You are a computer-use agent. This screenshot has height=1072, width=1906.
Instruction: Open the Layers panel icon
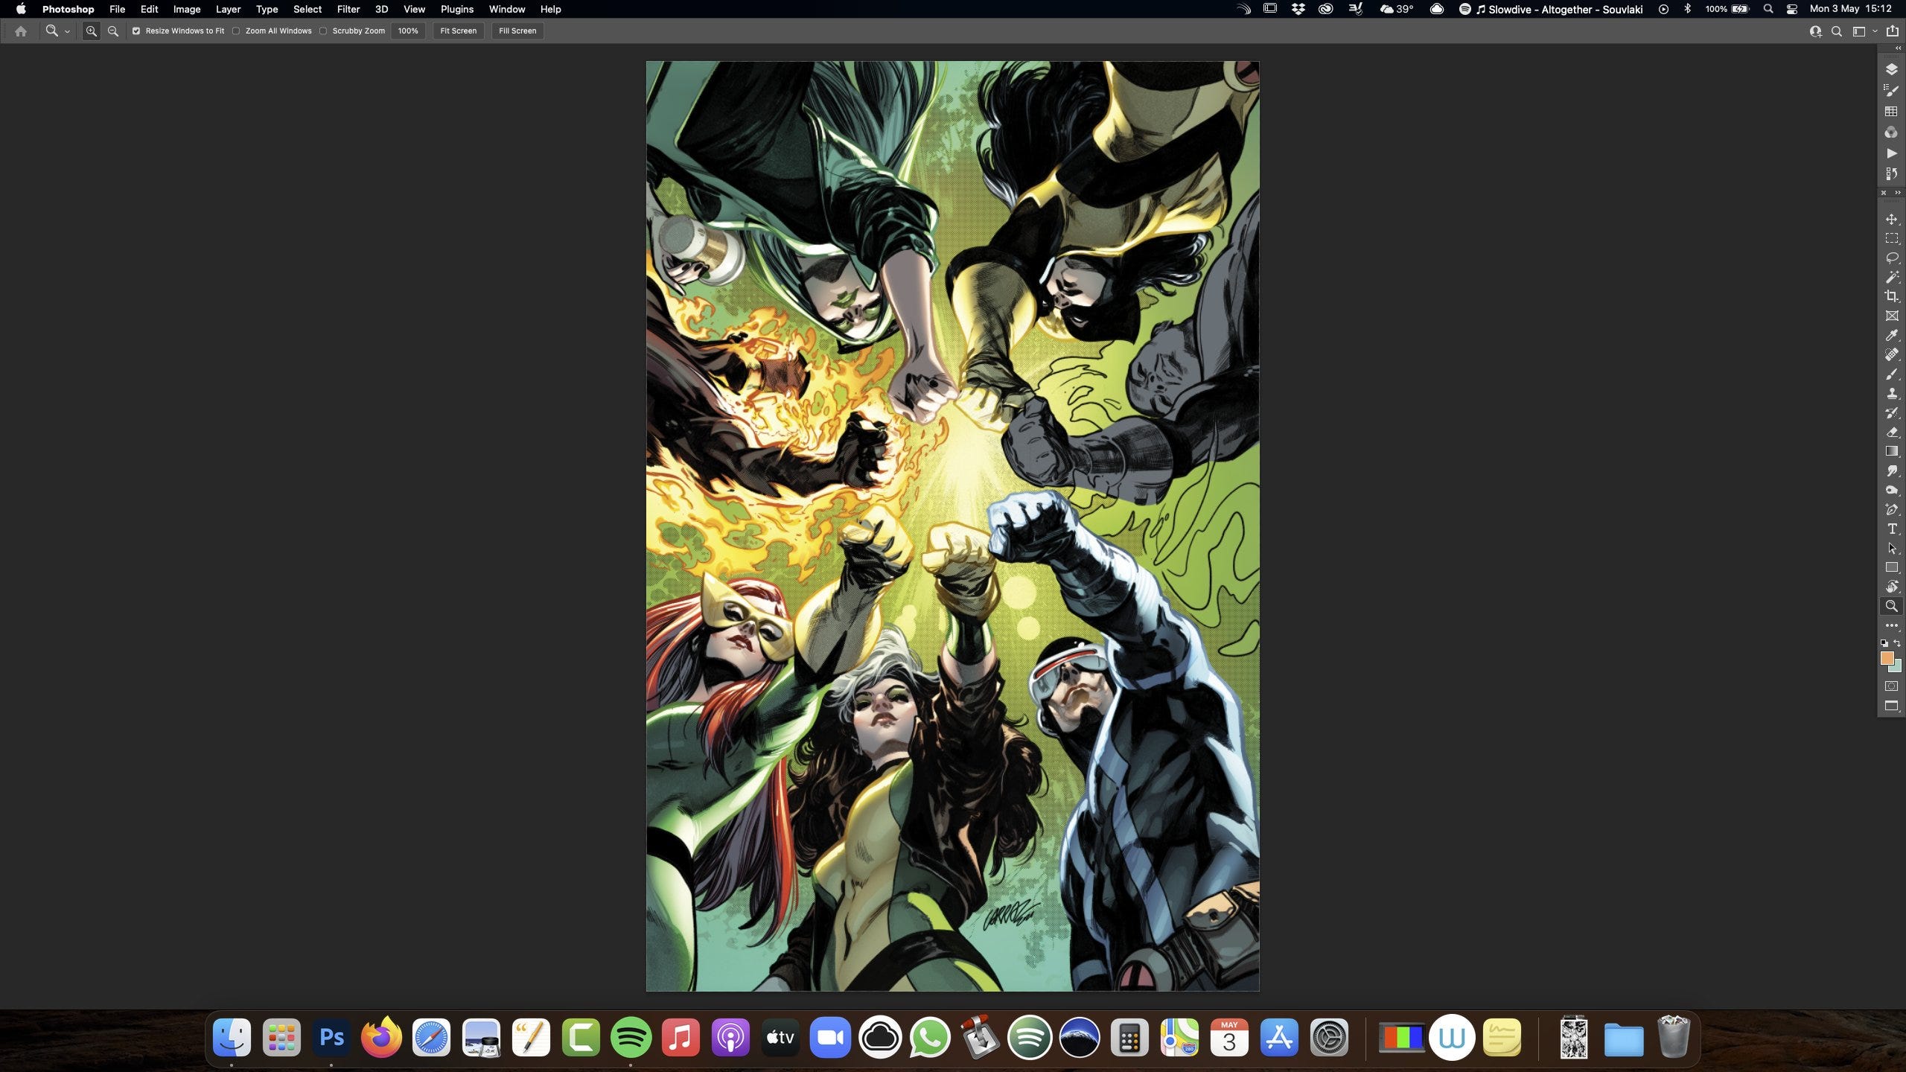[1891, 69]
